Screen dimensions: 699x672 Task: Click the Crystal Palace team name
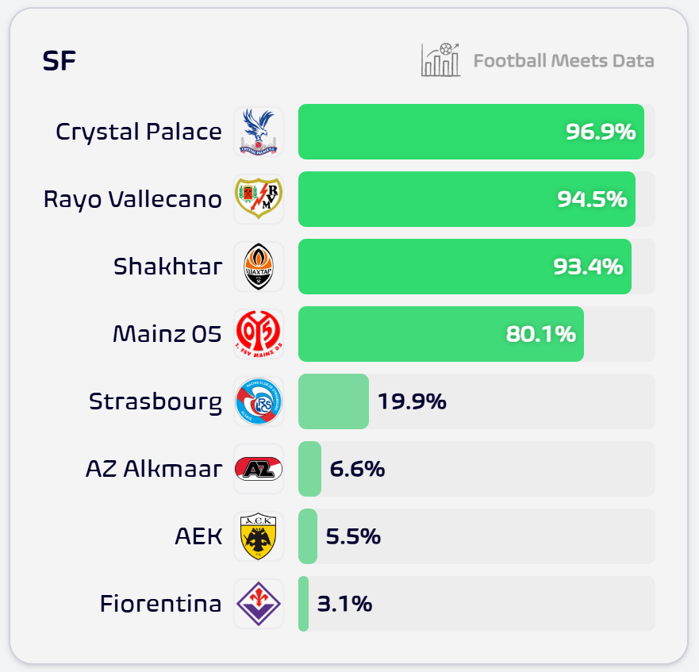coord(139,132)
